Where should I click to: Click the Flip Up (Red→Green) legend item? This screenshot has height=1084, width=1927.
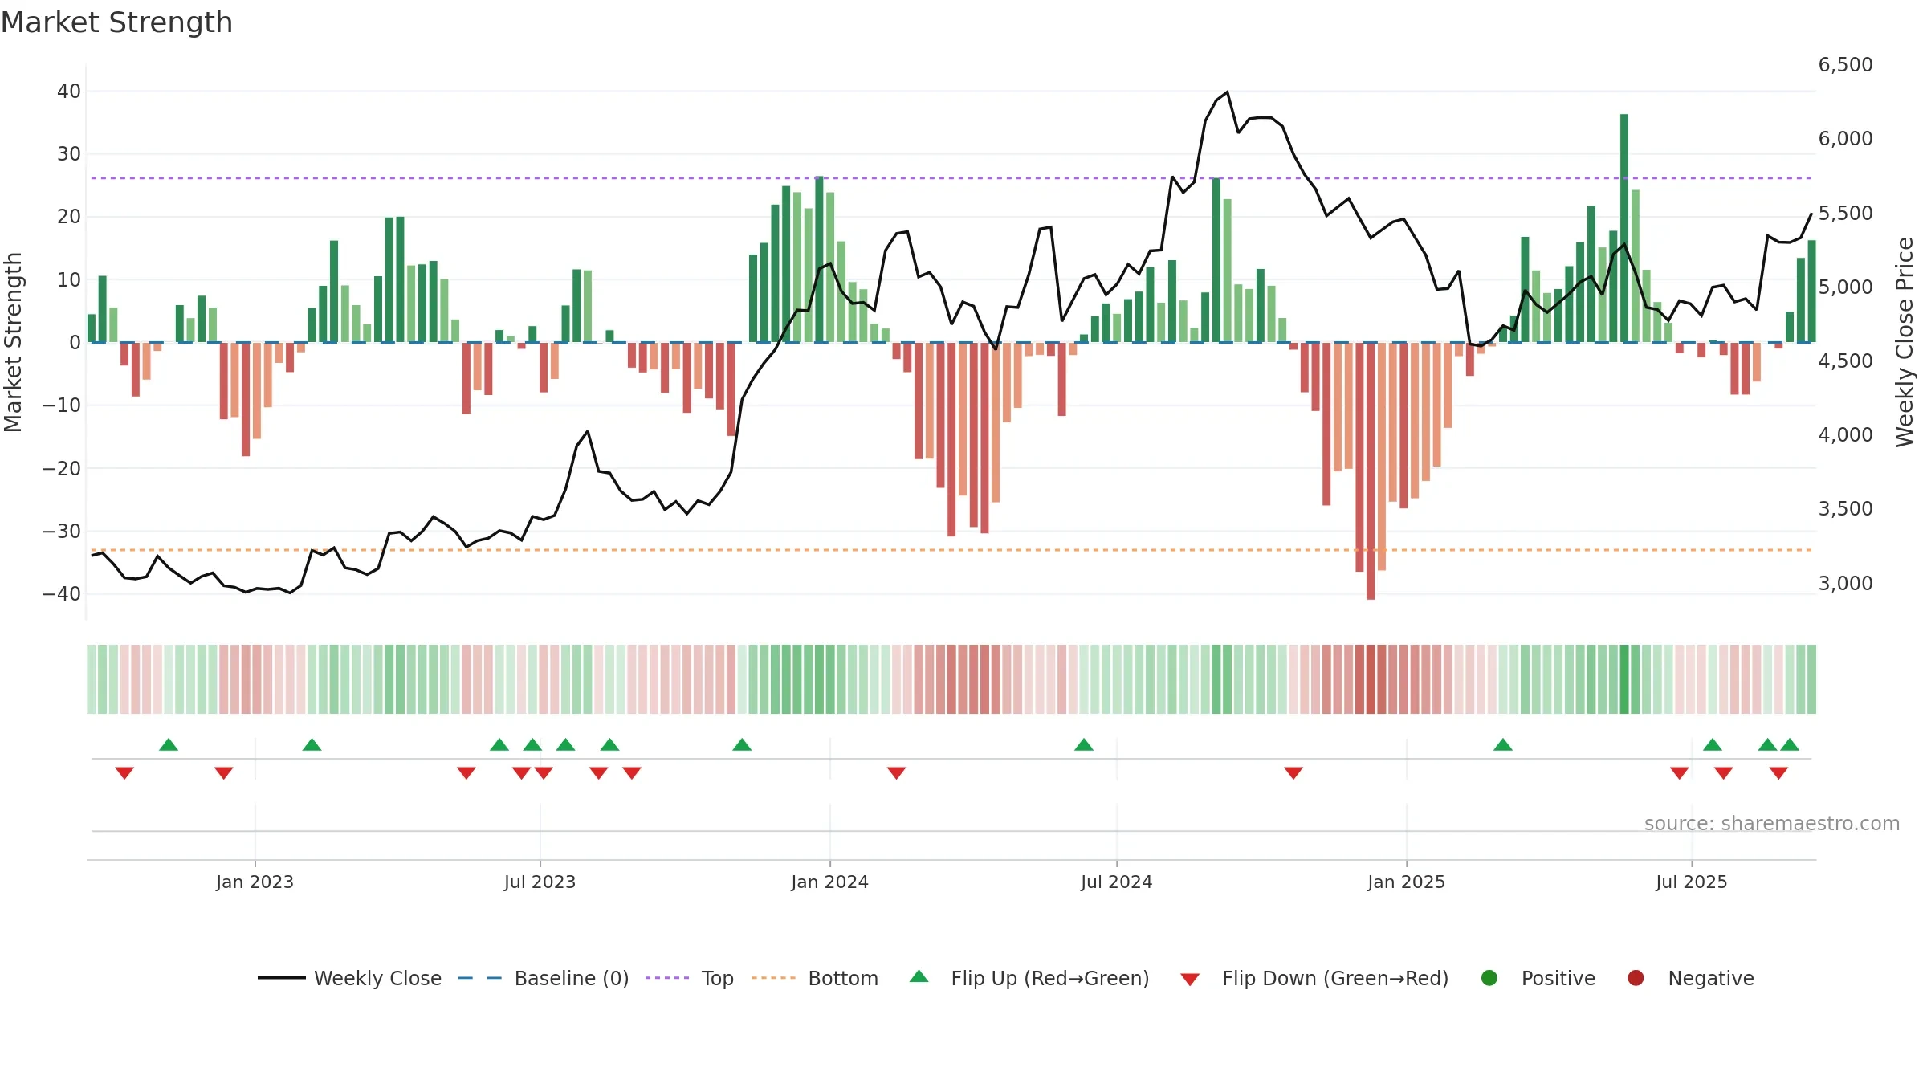pos(1029,978)
